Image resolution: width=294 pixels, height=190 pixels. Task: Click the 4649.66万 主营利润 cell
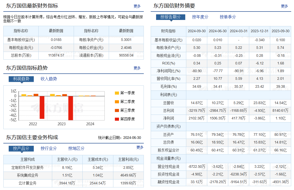click(x=128, y=175)
